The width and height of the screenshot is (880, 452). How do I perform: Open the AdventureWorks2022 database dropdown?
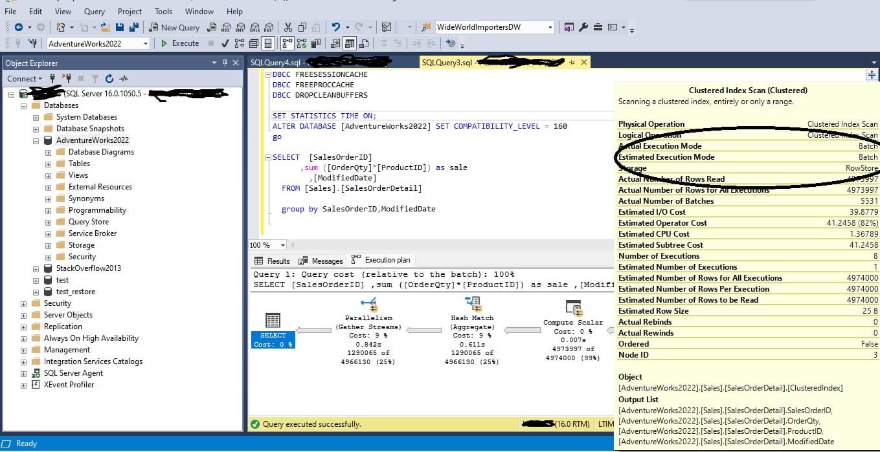point(145,43)
